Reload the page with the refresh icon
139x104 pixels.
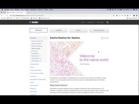[7, 16]
